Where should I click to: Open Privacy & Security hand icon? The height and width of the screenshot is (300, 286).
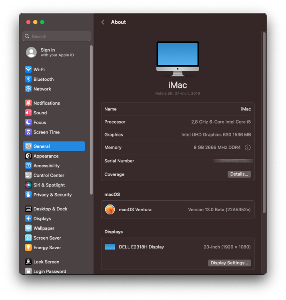28,195
